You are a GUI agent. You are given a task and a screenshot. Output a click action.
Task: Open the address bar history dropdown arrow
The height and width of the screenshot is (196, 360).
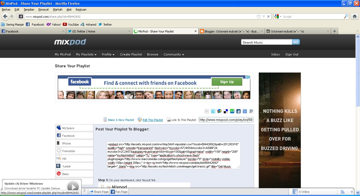[x=264, y=16]
